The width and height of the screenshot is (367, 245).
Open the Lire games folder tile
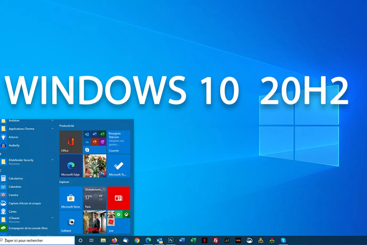[119, 222]
